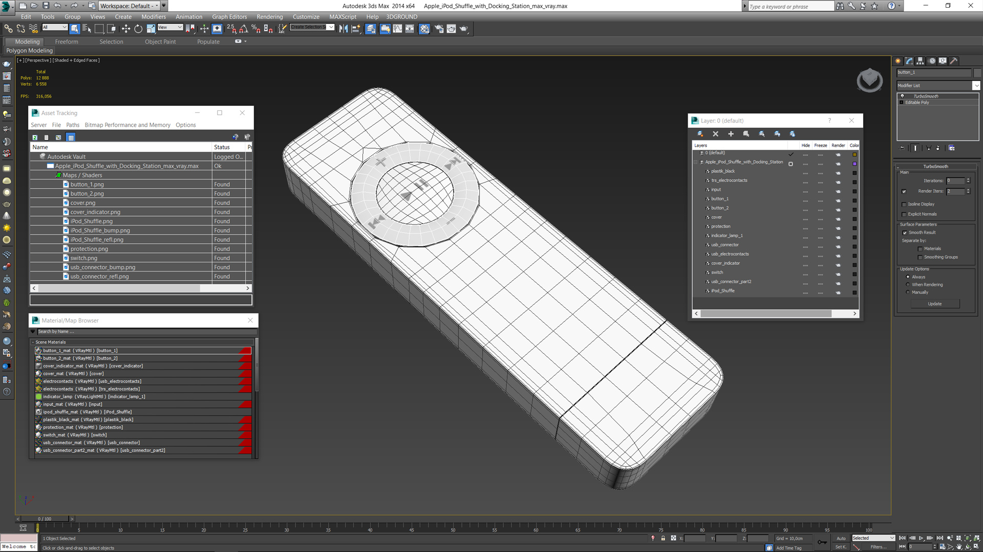Open the Hierarchy command panel tab
This screenshot has width=983, height=552.
920,61
